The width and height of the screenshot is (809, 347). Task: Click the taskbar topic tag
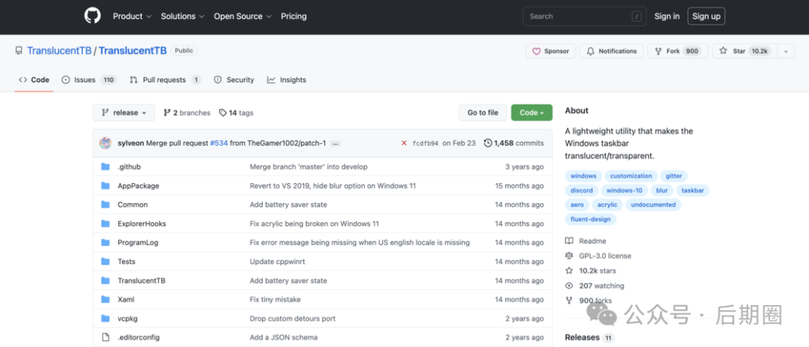coord(693,191)
